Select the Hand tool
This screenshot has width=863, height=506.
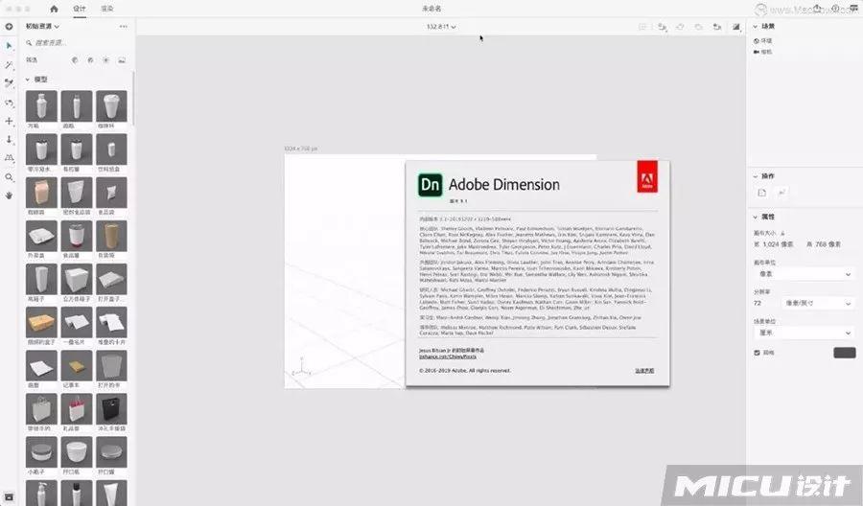[x=9, y=195]
